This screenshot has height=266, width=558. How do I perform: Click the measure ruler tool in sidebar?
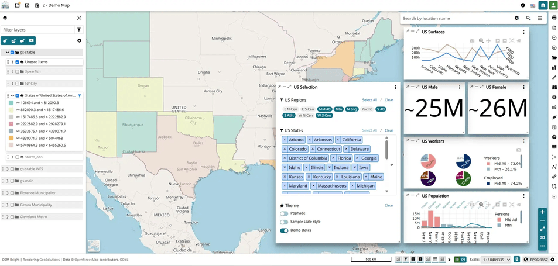pos(554,77)
